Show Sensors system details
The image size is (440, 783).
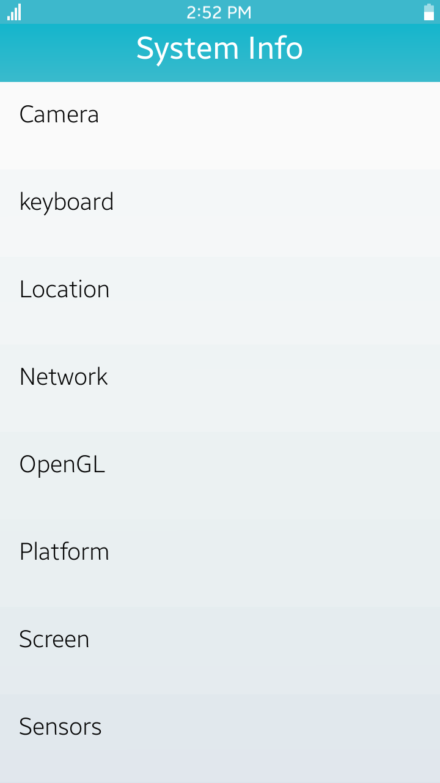61,727
